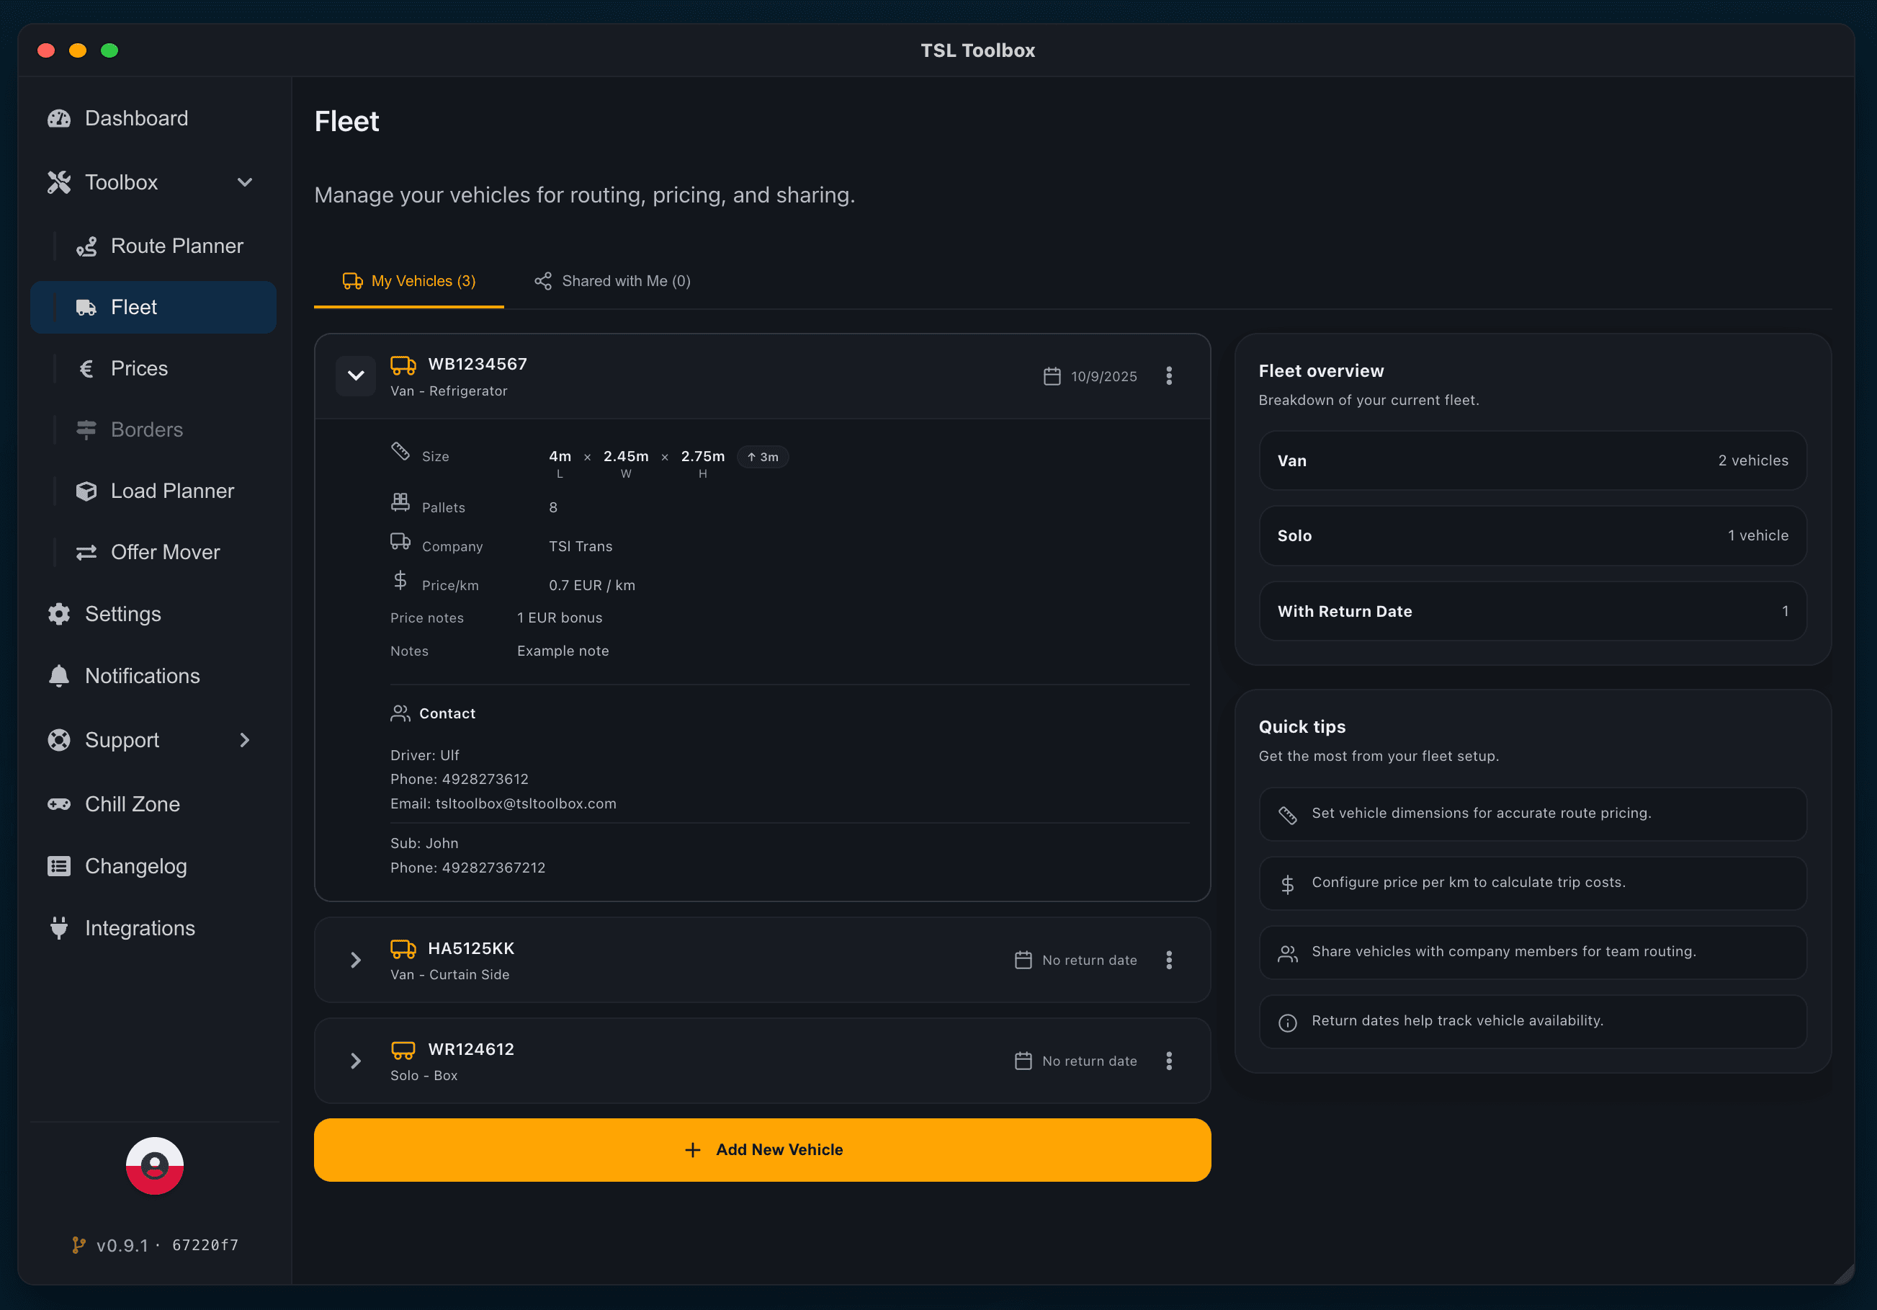This screenshot has height=1310, width=1877.
Task: Click the Chill Zone gamepad icon
Action: pyautogui.click(x=59, y=804)
